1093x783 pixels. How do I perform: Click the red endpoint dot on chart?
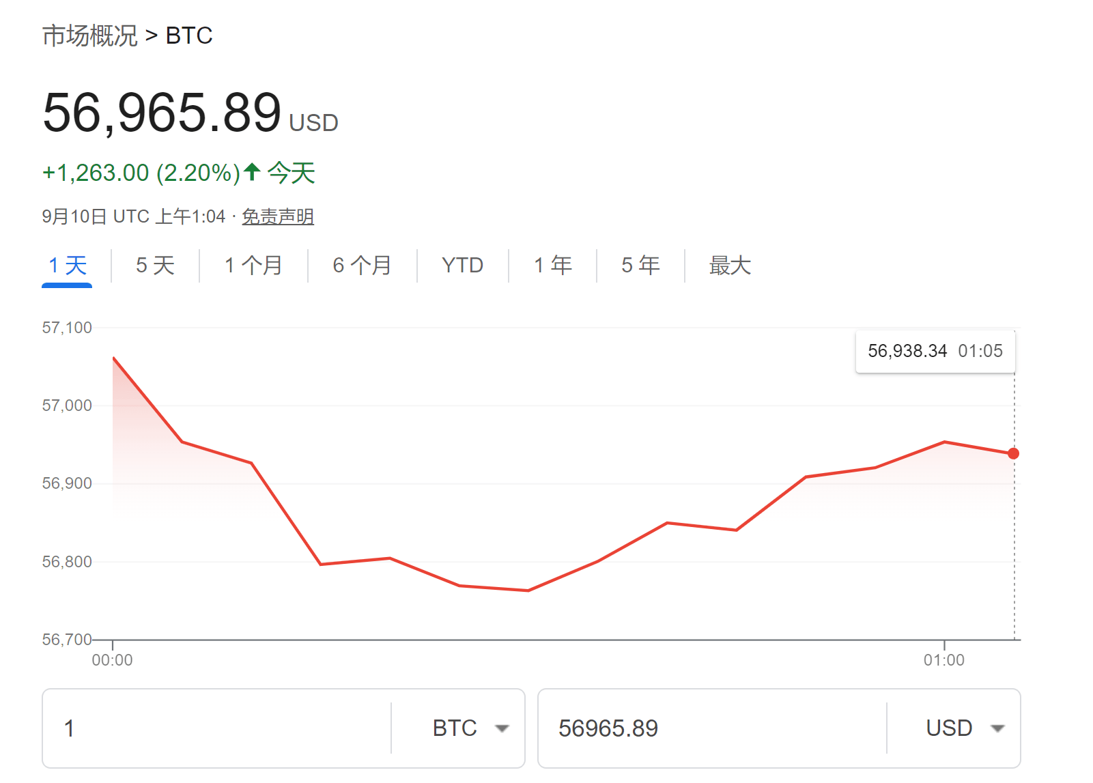pos(1013,453)
